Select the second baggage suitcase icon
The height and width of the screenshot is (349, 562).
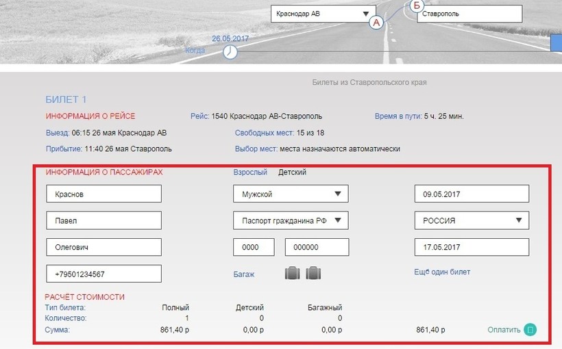[314, 274]
